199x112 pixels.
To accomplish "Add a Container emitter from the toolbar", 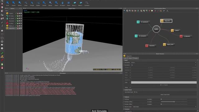I will 87,3.
